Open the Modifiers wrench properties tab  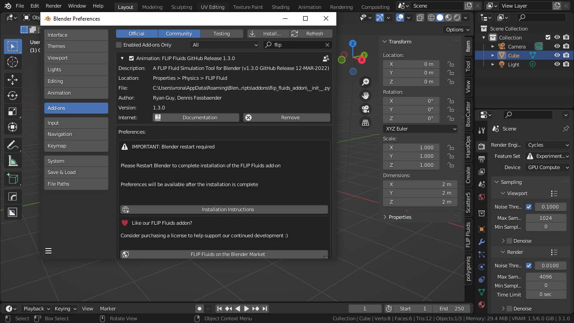482,242
